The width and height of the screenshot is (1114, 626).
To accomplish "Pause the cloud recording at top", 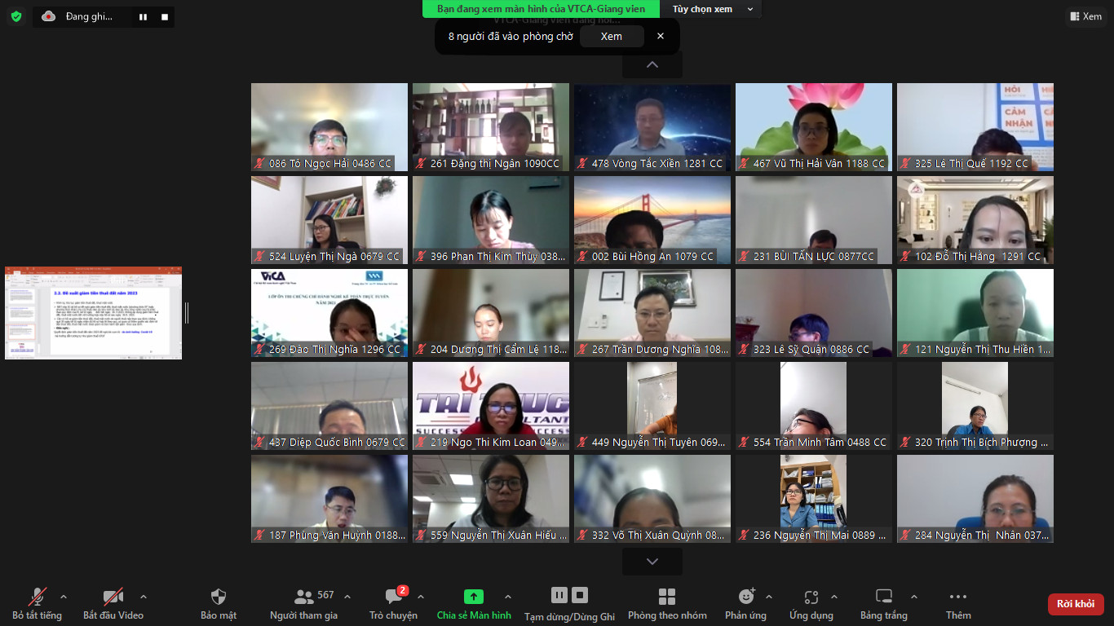I will tap(144, 16).
